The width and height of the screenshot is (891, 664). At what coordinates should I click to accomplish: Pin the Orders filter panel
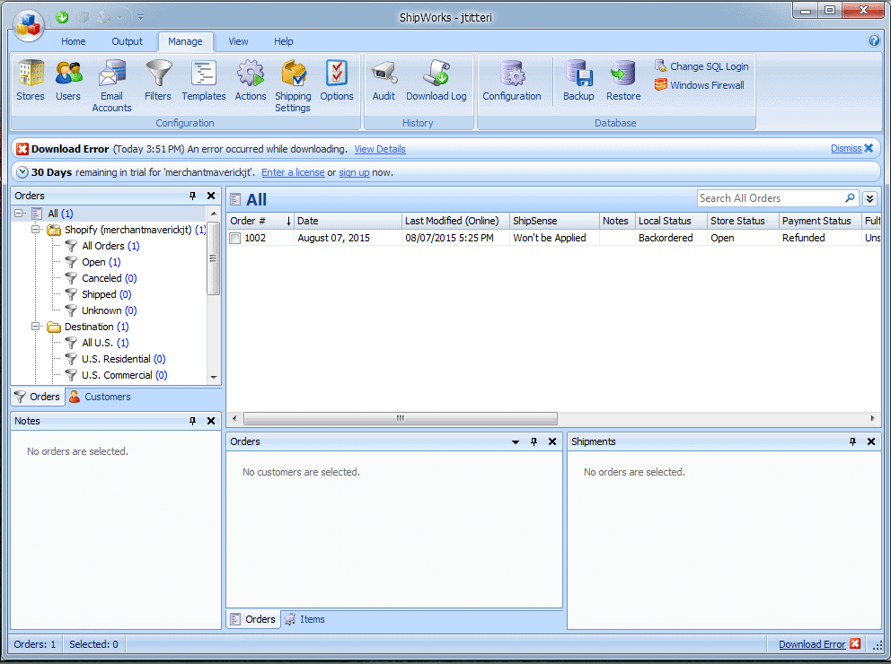point(192,196)
